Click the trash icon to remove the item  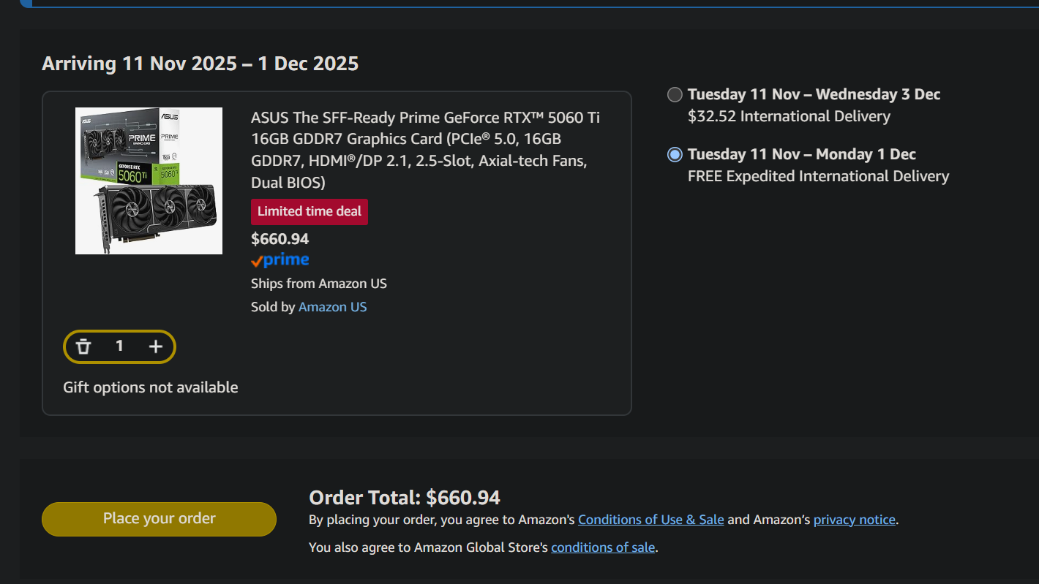pos(84,346)
